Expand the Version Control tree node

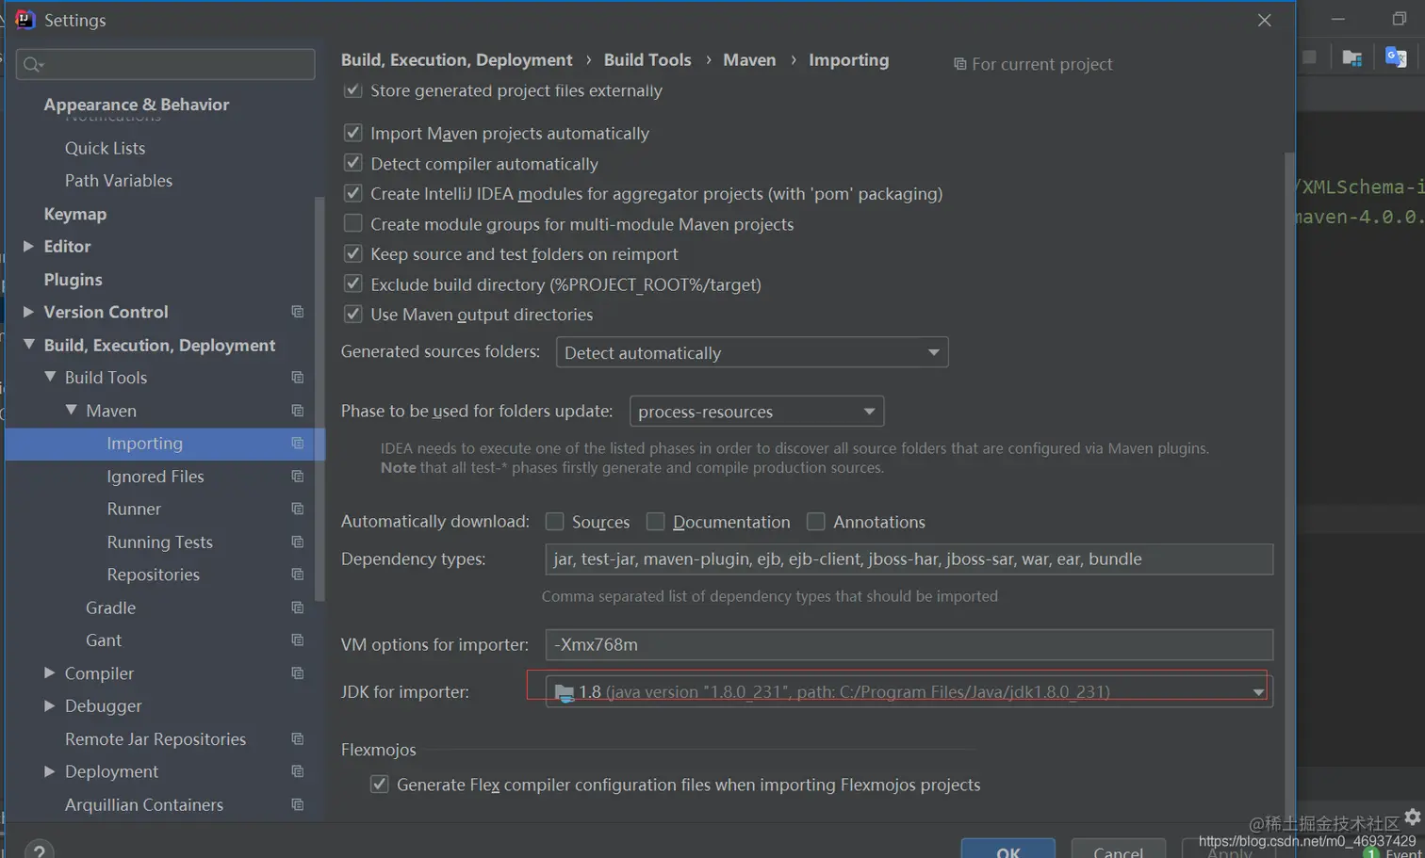(28, 312)
